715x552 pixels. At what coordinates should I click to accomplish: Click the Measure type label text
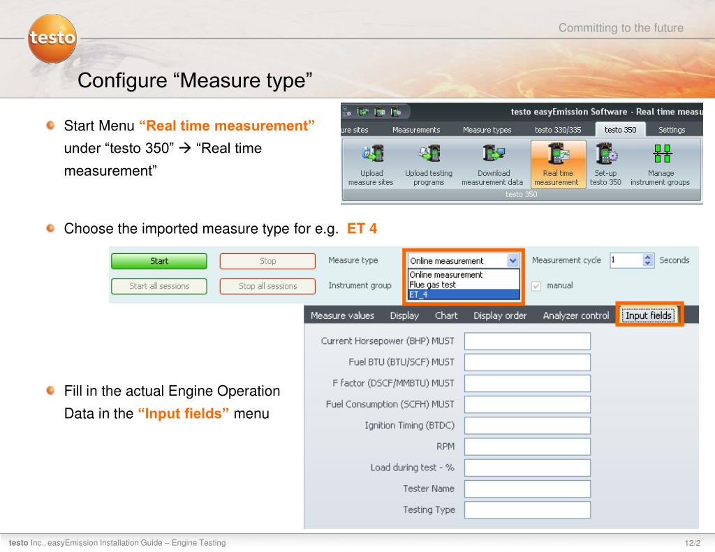coord(353,260)
